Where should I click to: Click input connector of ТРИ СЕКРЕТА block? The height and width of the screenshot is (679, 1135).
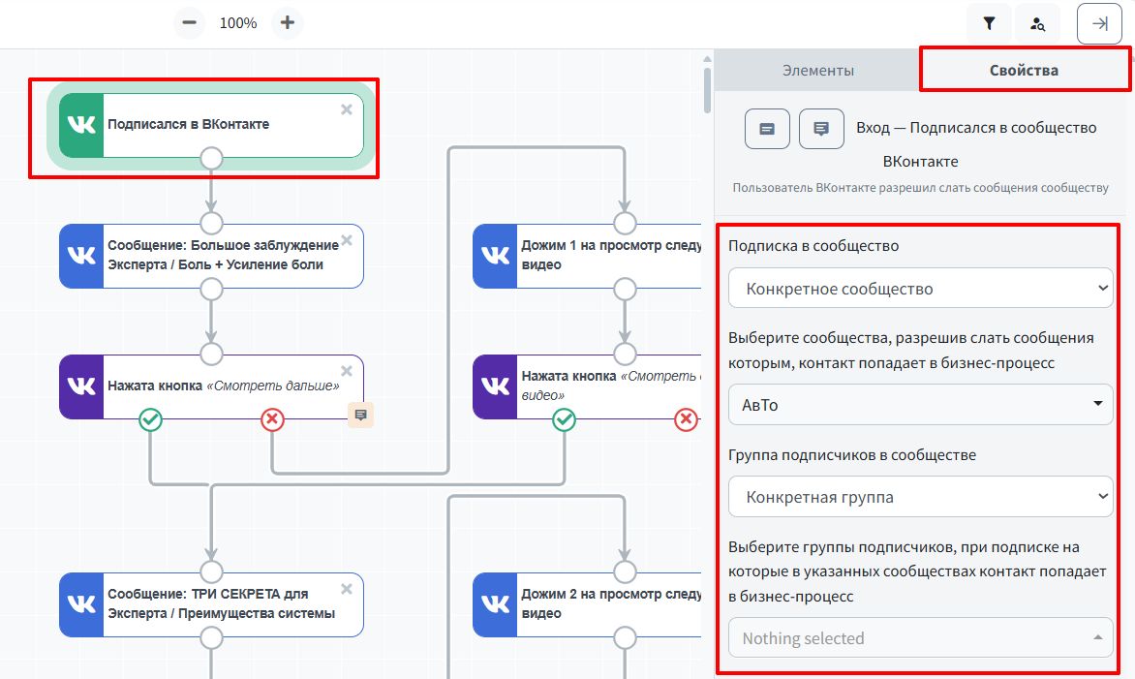pyautogui.click(x=211, y=571)
